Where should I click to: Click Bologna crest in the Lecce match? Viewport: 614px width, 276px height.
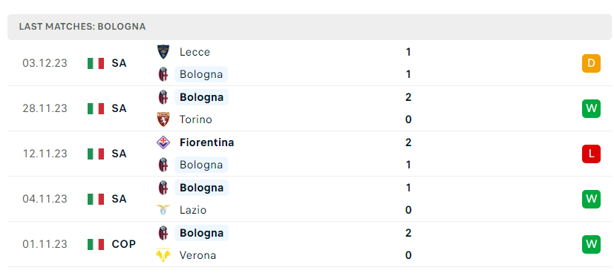pos(163,74)
